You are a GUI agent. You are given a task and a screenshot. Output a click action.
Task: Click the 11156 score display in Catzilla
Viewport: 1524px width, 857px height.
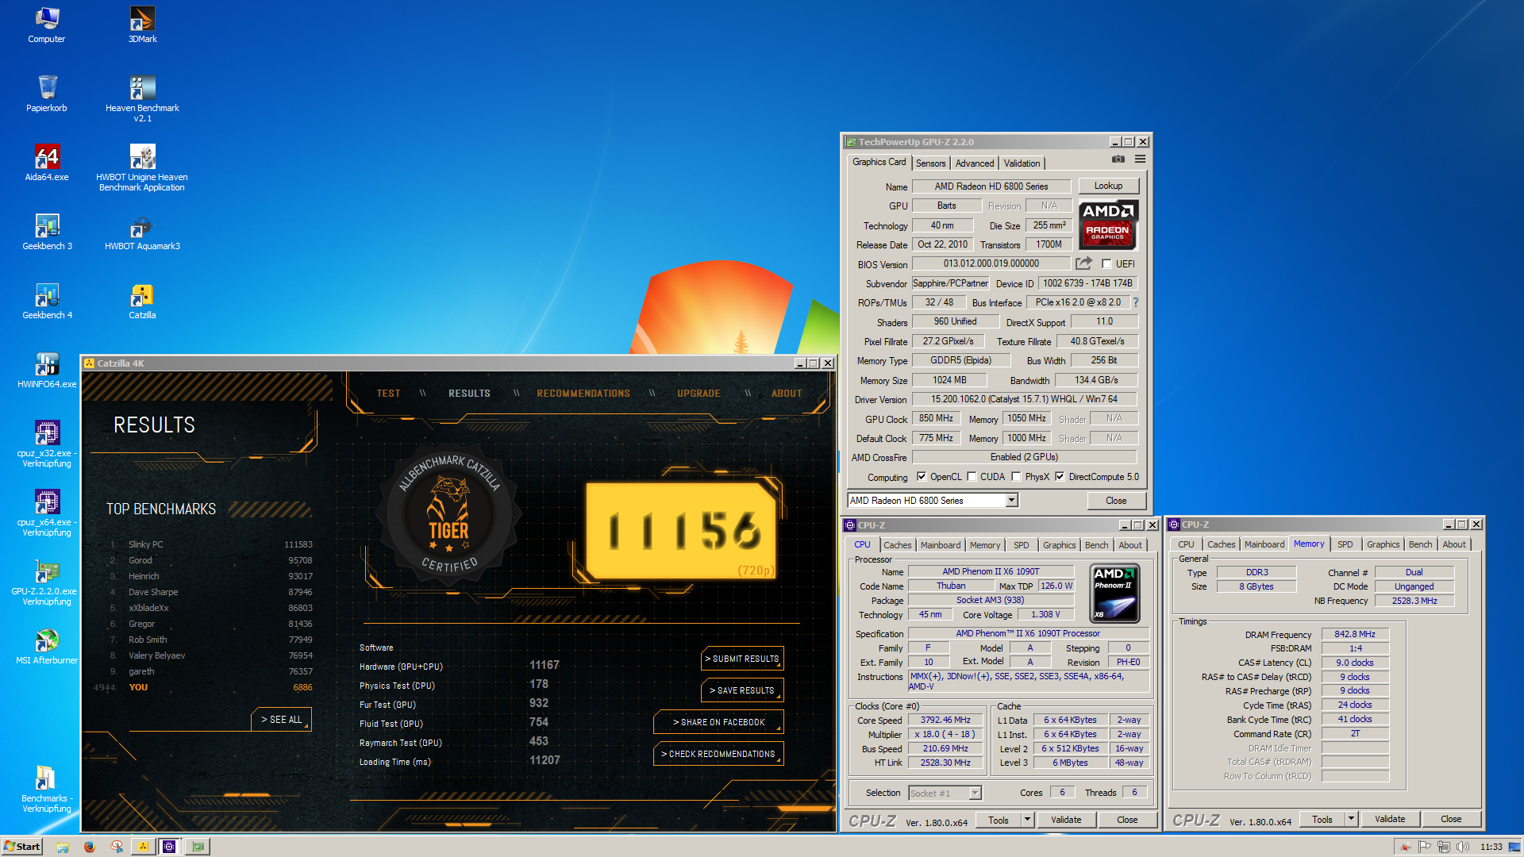[x=681, y=531]
